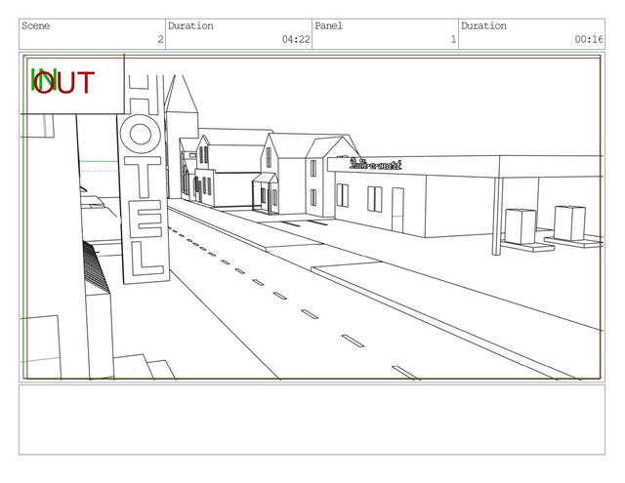Click the storyboard panel drawing
Viewport: 625px width, 483px height.
coord(312,217)
